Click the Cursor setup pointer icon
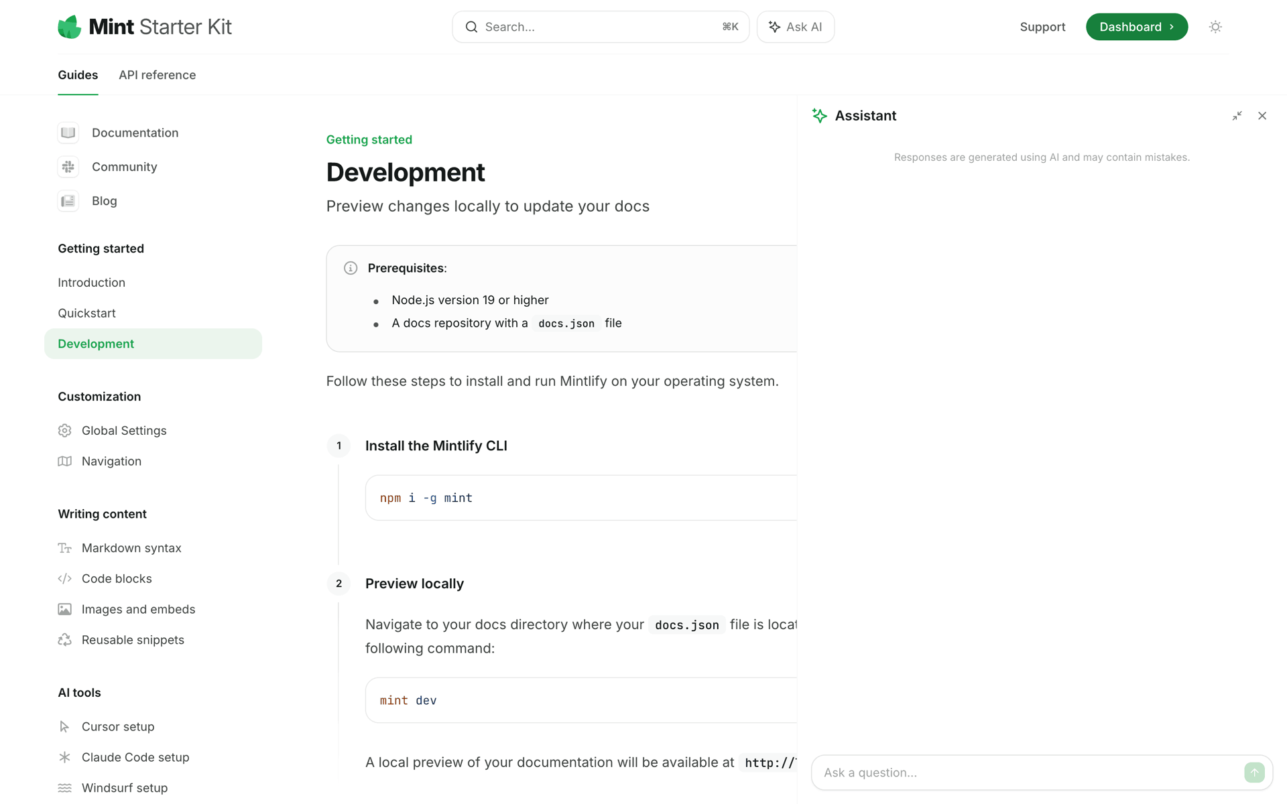Image resolution: width=1287 pixels, height=804 pixels. (64, 727)
